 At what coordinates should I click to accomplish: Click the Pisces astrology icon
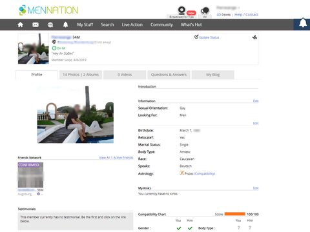(181, 173)
